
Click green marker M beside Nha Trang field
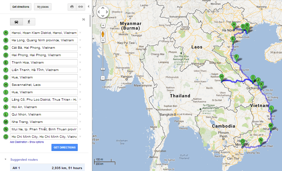pyautogui.click(x=6, y=122)
